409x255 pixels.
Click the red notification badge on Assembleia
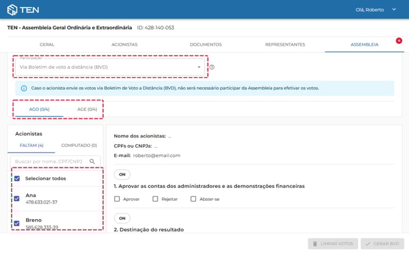click(399, 41)
